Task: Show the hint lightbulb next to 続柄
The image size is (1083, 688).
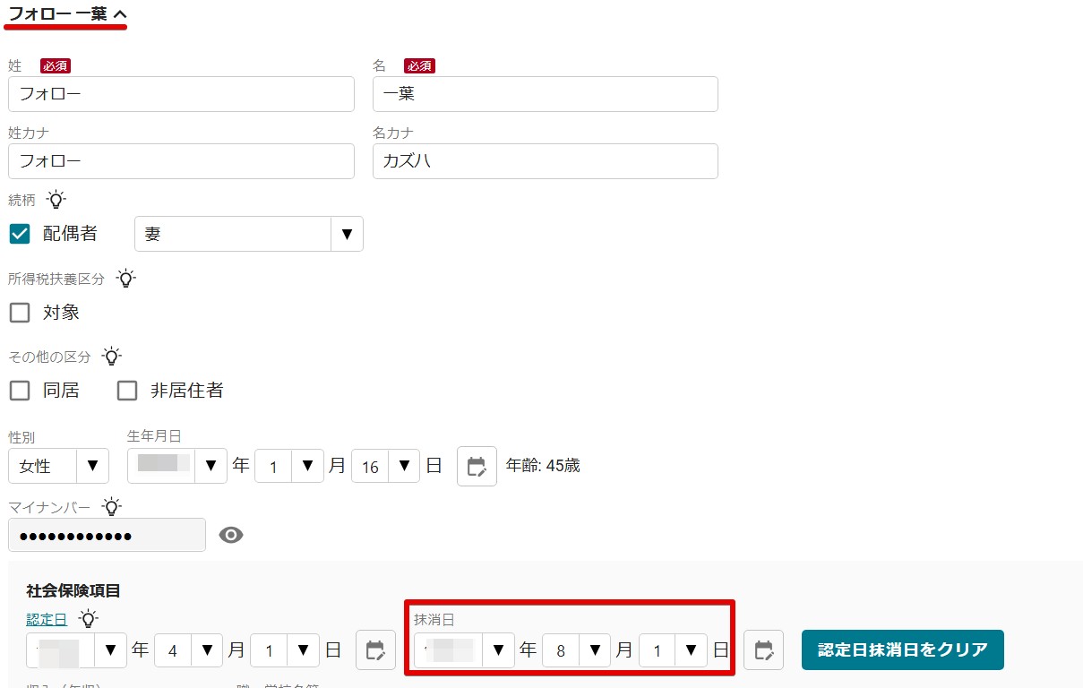Action: click(x=56, y=200)
